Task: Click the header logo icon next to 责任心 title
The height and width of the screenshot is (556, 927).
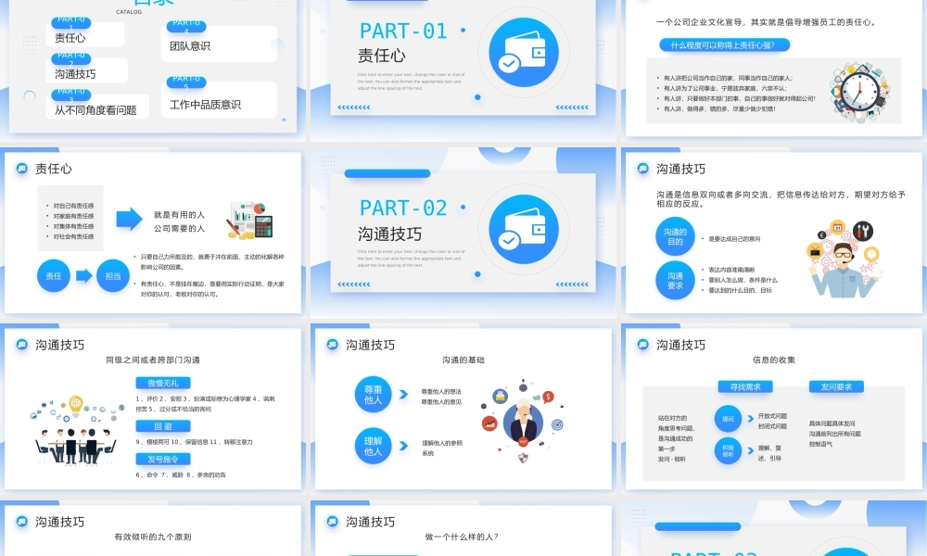Action: 22,169
